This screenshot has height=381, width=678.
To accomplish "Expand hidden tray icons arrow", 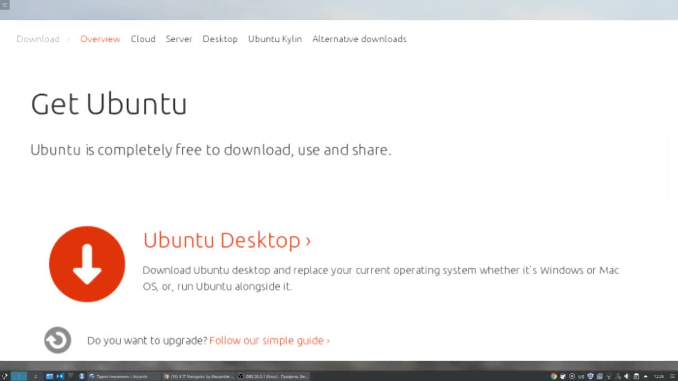I will [646, 376].
